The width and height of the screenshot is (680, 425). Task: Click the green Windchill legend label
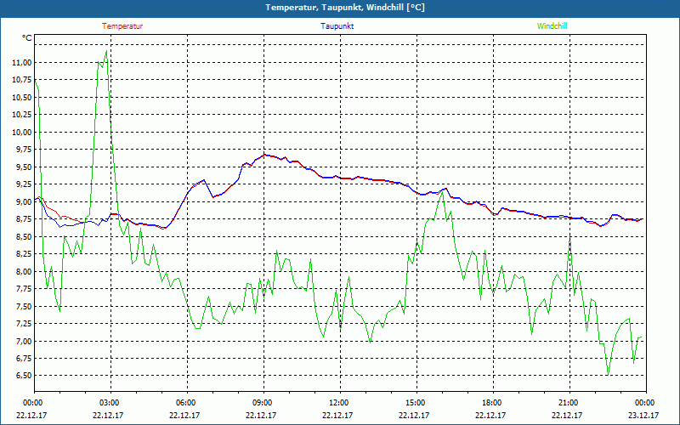(552, 26)
